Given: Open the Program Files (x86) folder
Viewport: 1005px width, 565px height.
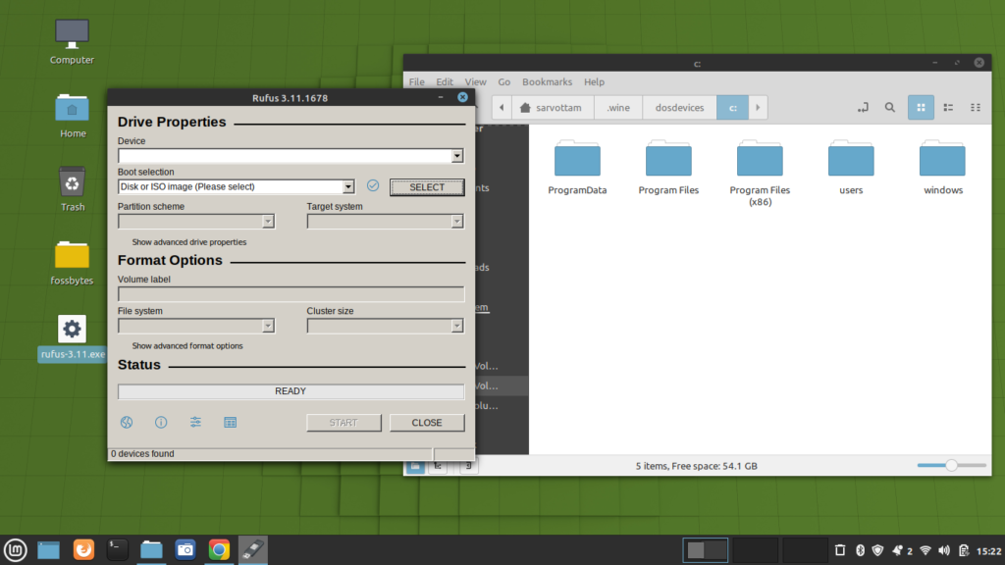Looking at the screenshot, I should tap(759, 162).
